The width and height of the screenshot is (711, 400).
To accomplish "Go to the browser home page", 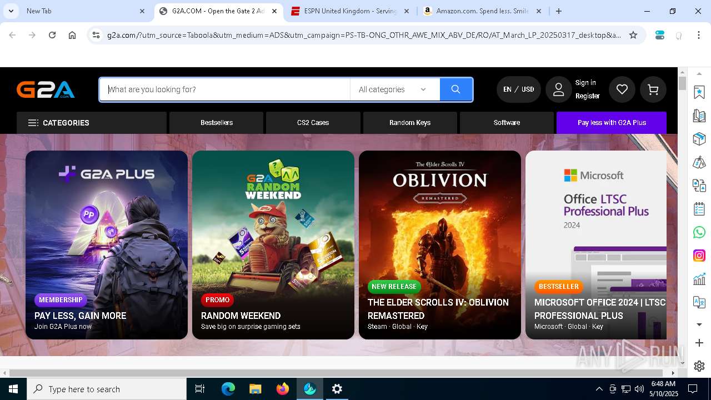I will click(72, 35).
